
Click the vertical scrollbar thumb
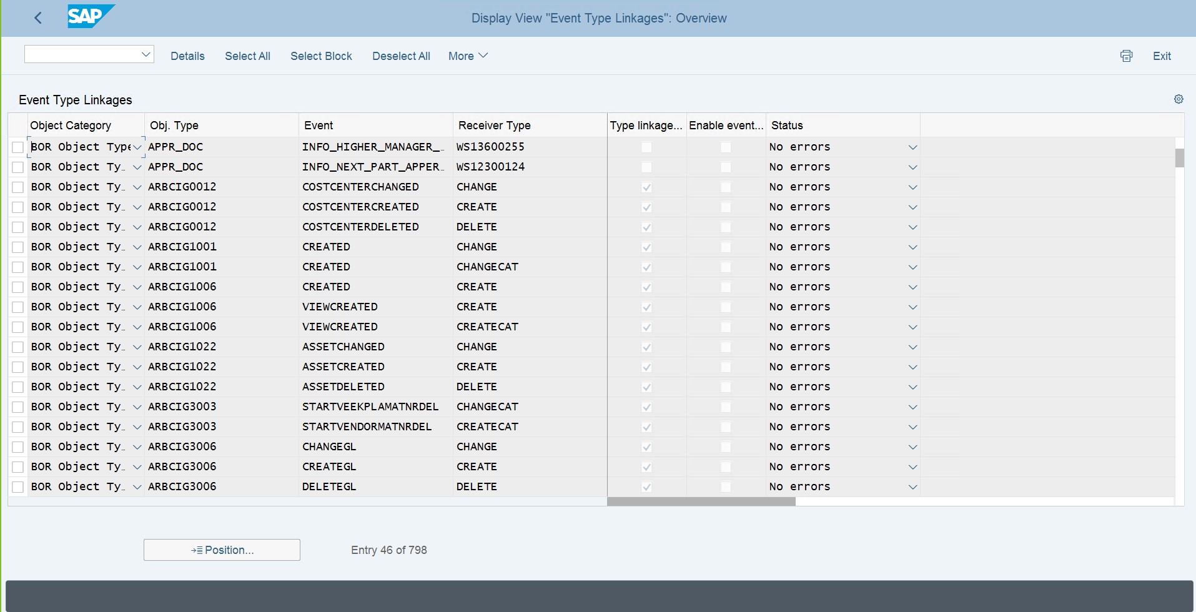pos(1180,159)
